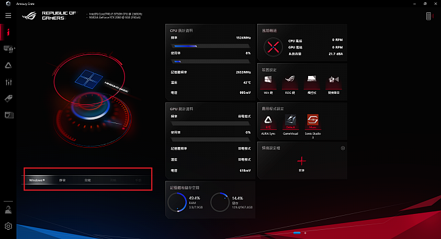This screenshot has height=239, width=441.
Task: Click the mobile phone link icon
Action: pos(428,16)
